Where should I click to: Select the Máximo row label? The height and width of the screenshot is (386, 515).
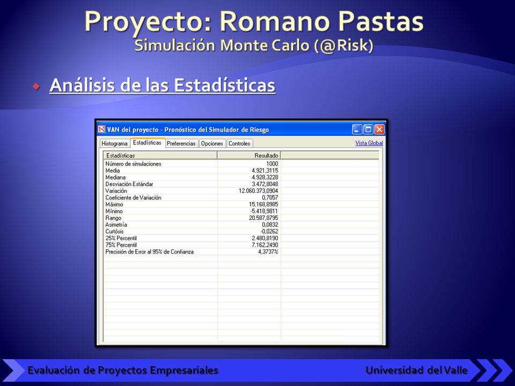click(x=114, y=204)
